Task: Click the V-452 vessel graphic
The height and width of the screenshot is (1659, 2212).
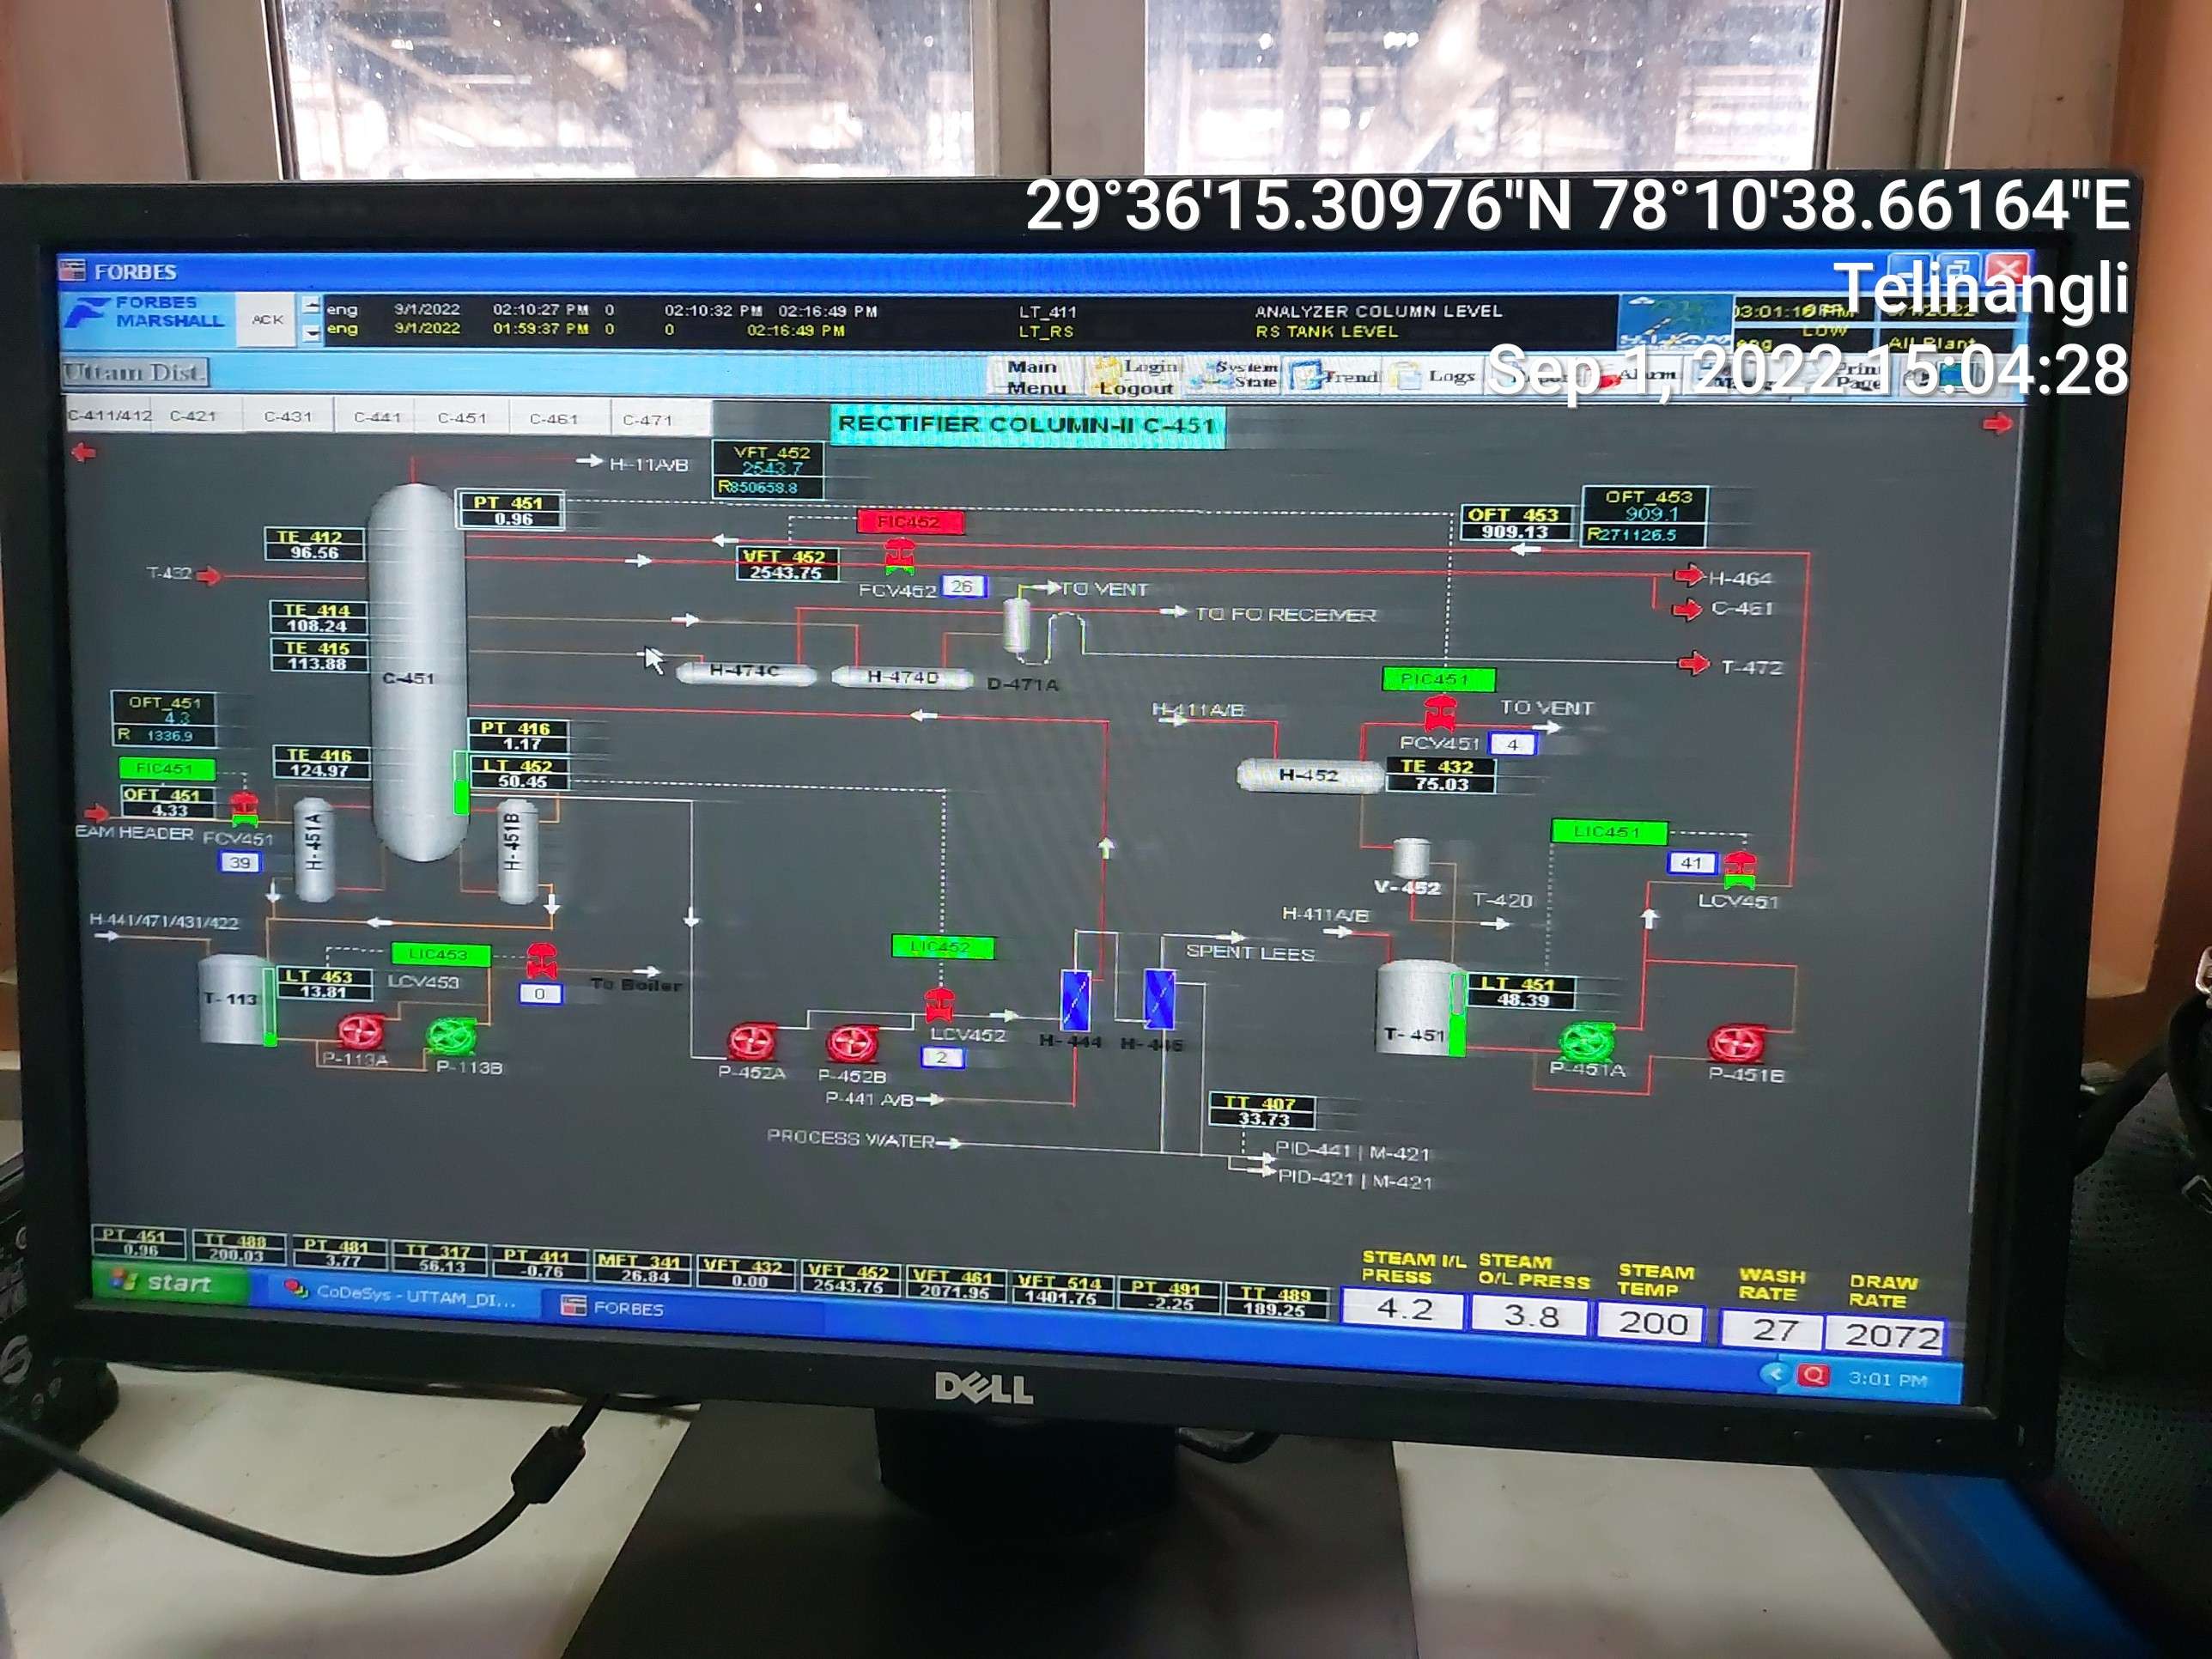Action: point(1411,857)
